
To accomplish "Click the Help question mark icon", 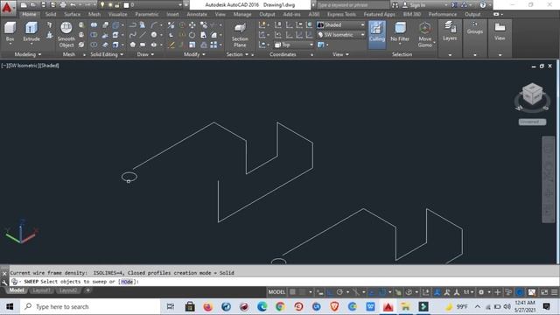I will (x=483, y=5).
